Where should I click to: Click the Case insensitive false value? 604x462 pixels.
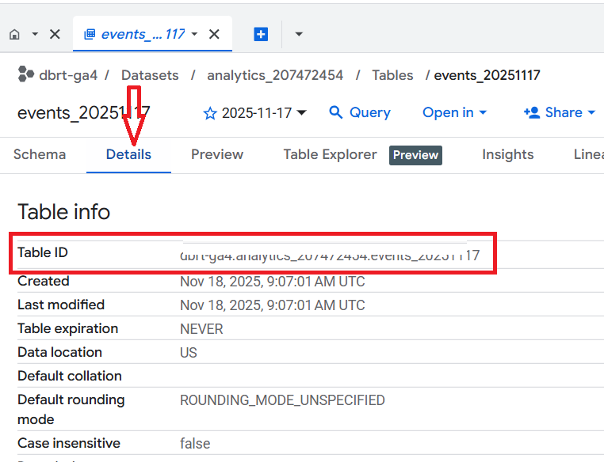point(195,444)
